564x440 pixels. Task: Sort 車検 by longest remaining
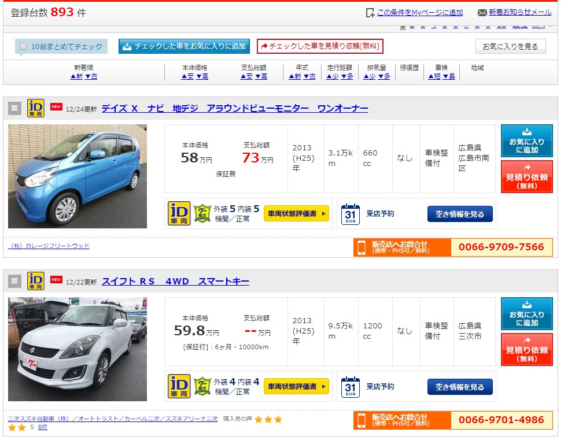click(449, 76)
